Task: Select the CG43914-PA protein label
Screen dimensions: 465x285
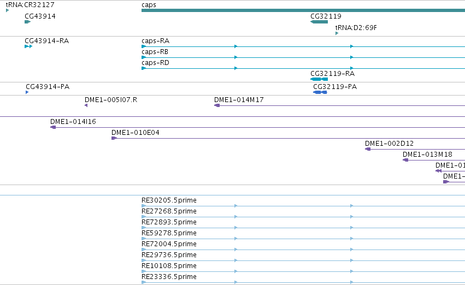Action: click(x=48, y=86)
